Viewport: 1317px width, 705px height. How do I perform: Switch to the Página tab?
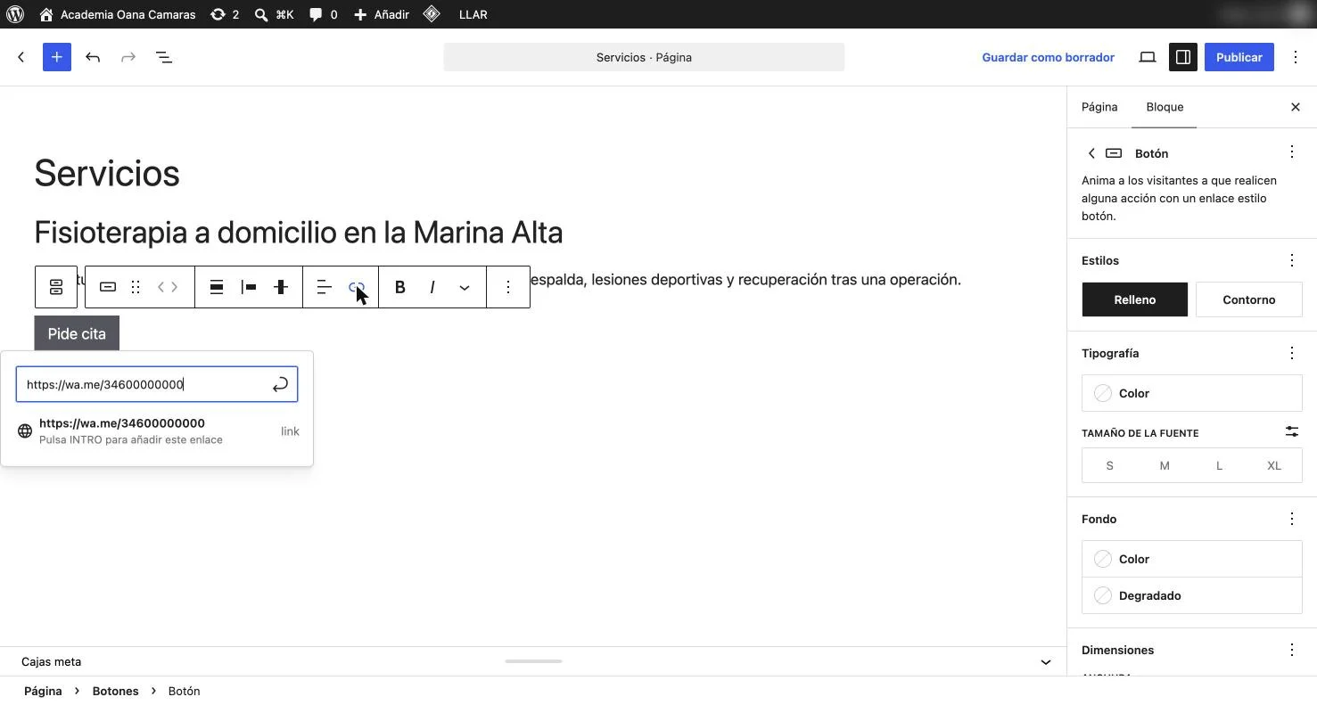coord(1099,107)
